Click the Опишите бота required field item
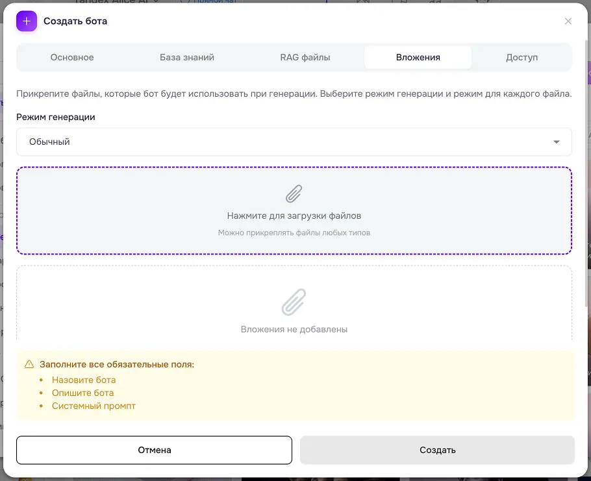The image size is (591, 481). click(82, 393)
